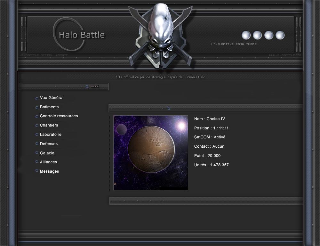Click the text 'SatCOM : Activé'
This screenshot has width=320, height=246.
tap(210, 137)
